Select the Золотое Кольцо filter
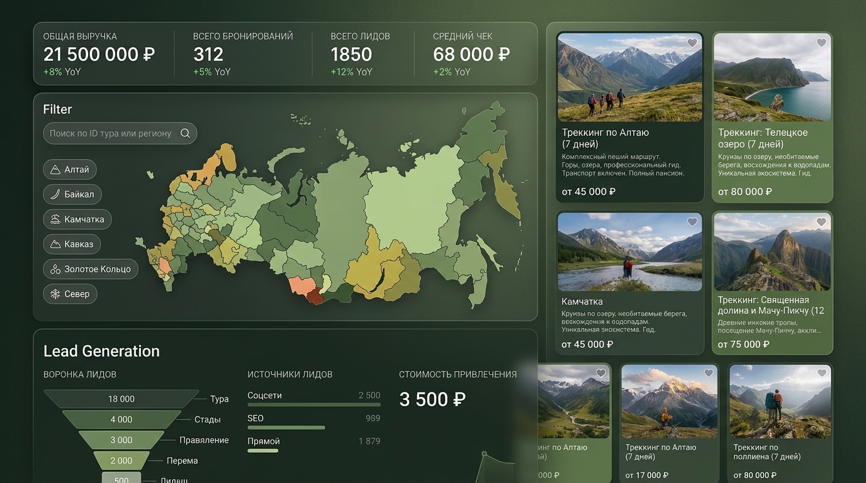Screen dimensions: 866x483 click(x=91, y=269)
